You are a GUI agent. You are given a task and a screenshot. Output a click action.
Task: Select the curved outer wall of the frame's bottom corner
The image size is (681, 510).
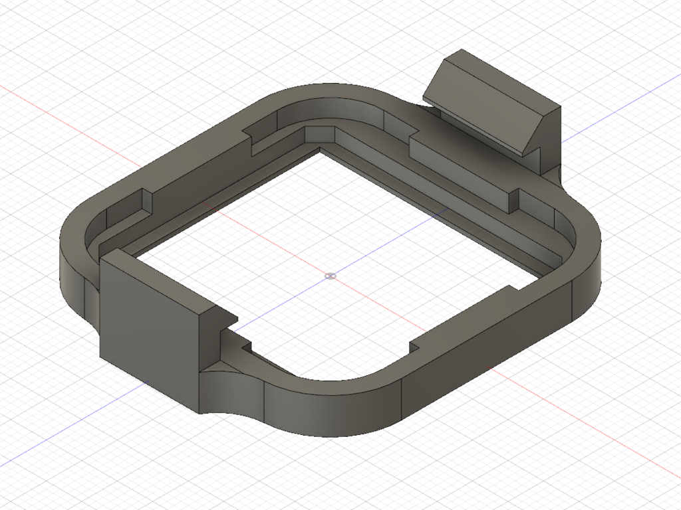tap(333, 408)
